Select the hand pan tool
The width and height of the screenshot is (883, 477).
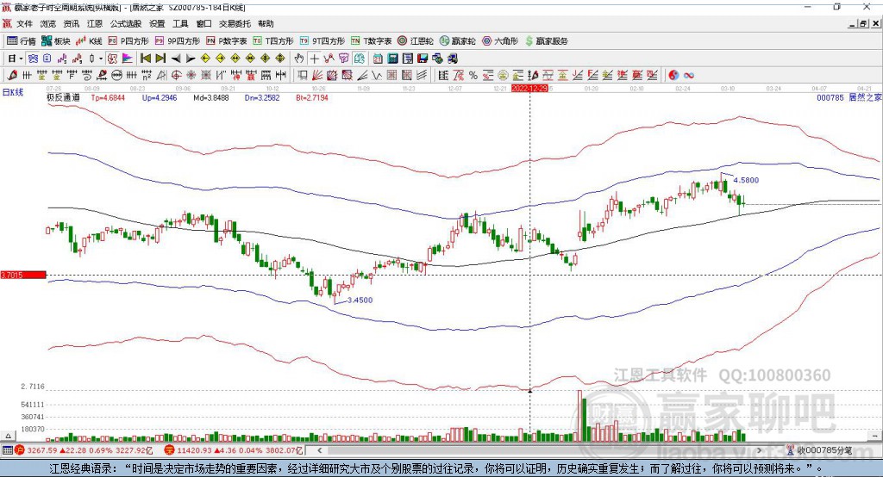(x=299, y=59)
